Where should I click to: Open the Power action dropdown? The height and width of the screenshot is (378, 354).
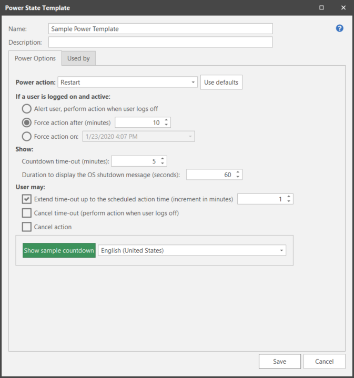pos(194,83)
